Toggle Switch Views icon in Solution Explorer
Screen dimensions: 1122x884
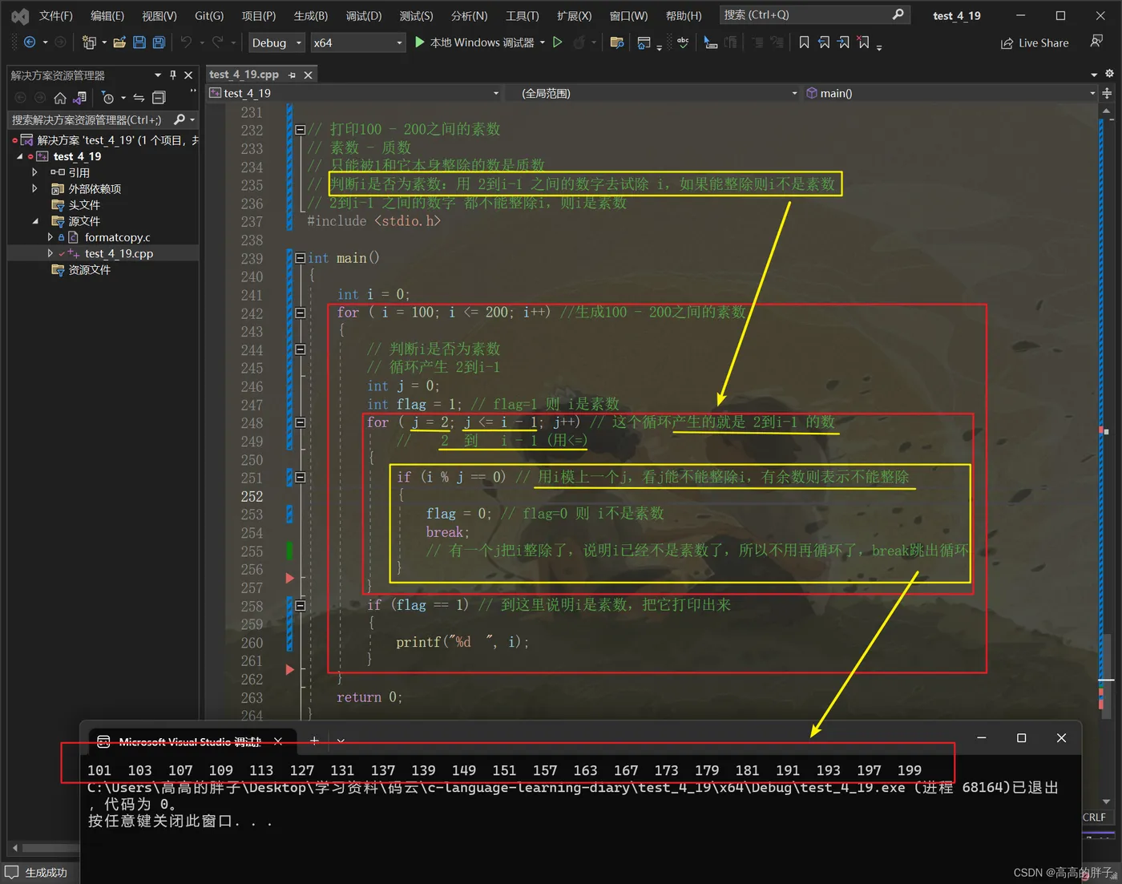pyautogui.click(x=79, y=98)
